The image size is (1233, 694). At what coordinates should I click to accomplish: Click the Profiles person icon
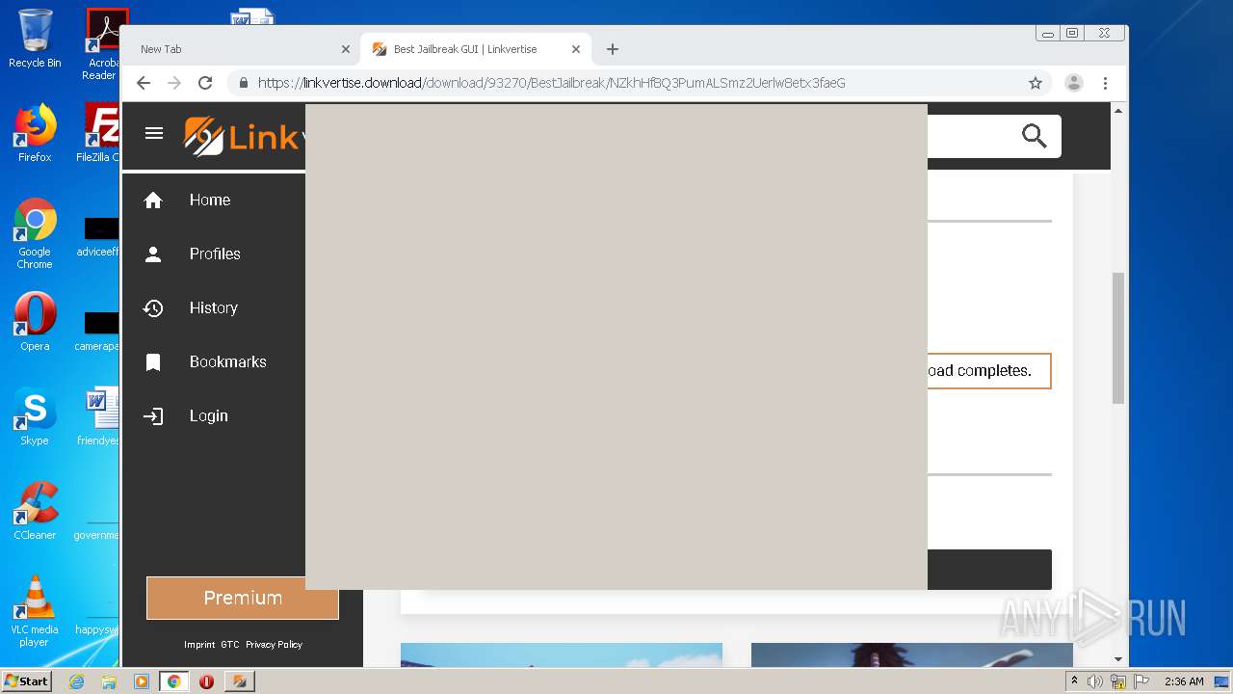pos(153,254)
